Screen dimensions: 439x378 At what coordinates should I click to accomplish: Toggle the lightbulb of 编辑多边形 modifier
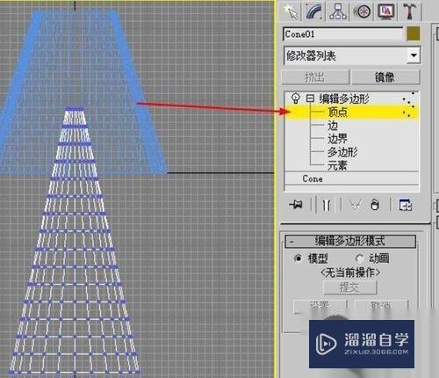coord(296,98)
